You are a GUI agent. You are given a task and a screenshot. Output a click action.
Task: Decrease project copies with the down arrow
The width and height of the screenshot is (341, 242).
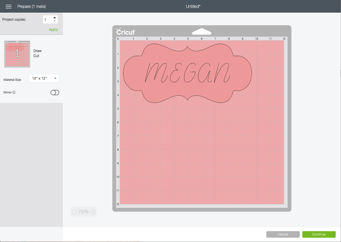(55, 21)
